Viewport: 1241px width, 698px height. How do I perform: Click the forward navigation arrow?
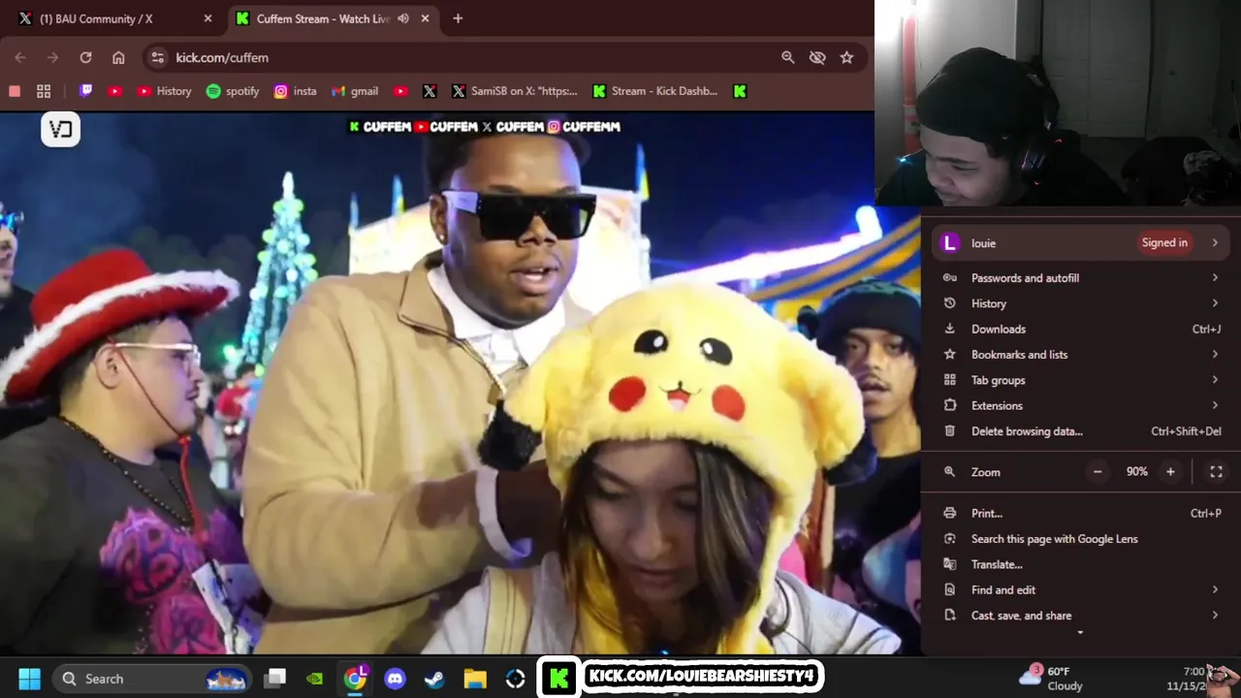[x=52, y=57]
